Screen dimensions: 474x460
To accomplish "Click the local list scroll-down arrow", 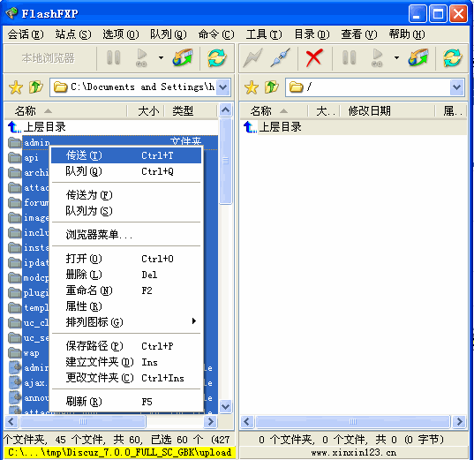I will [225, 406].
